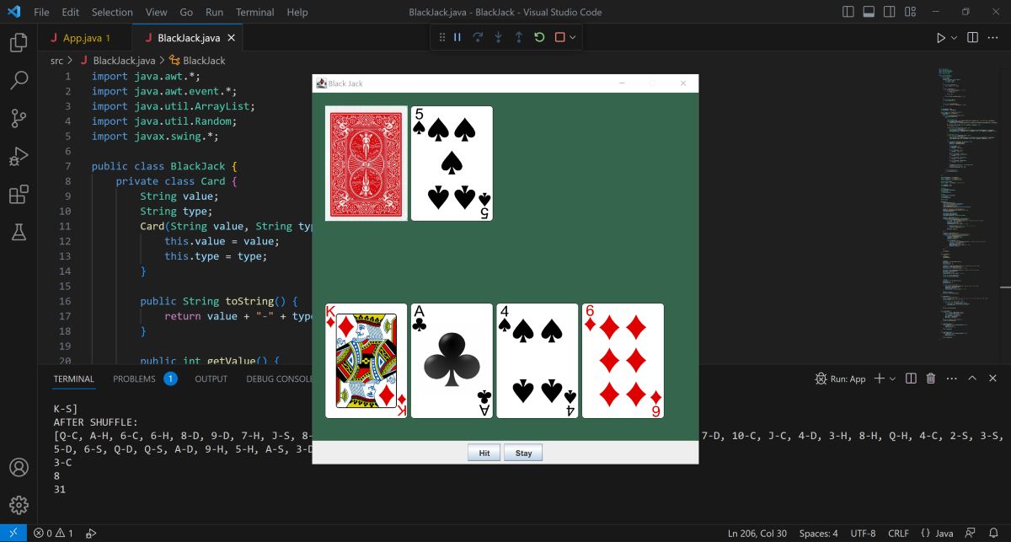Open the Terminal menu
This screenshot has width=1011, height=542.
[255, 12]
